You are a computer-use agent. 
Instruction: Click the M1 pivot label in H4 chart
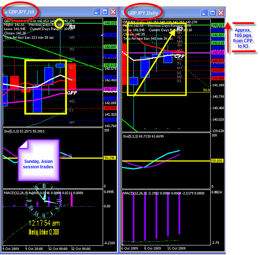(72, 122)
